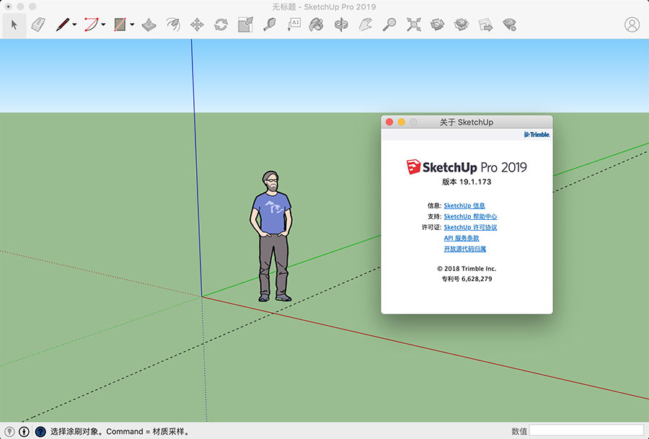Open the 开放源代码归属 link
This screenshot has width=649, height=439.
click(x=465, y=249)
